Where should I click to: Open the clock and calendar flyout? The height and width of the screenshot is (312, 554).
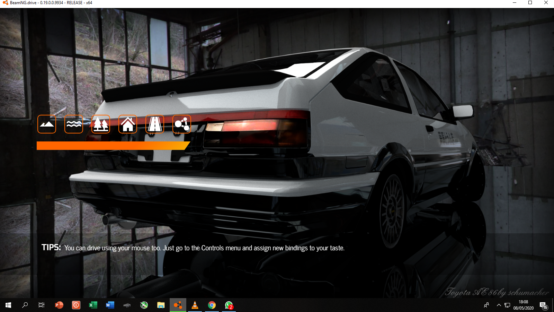(524, 305)
